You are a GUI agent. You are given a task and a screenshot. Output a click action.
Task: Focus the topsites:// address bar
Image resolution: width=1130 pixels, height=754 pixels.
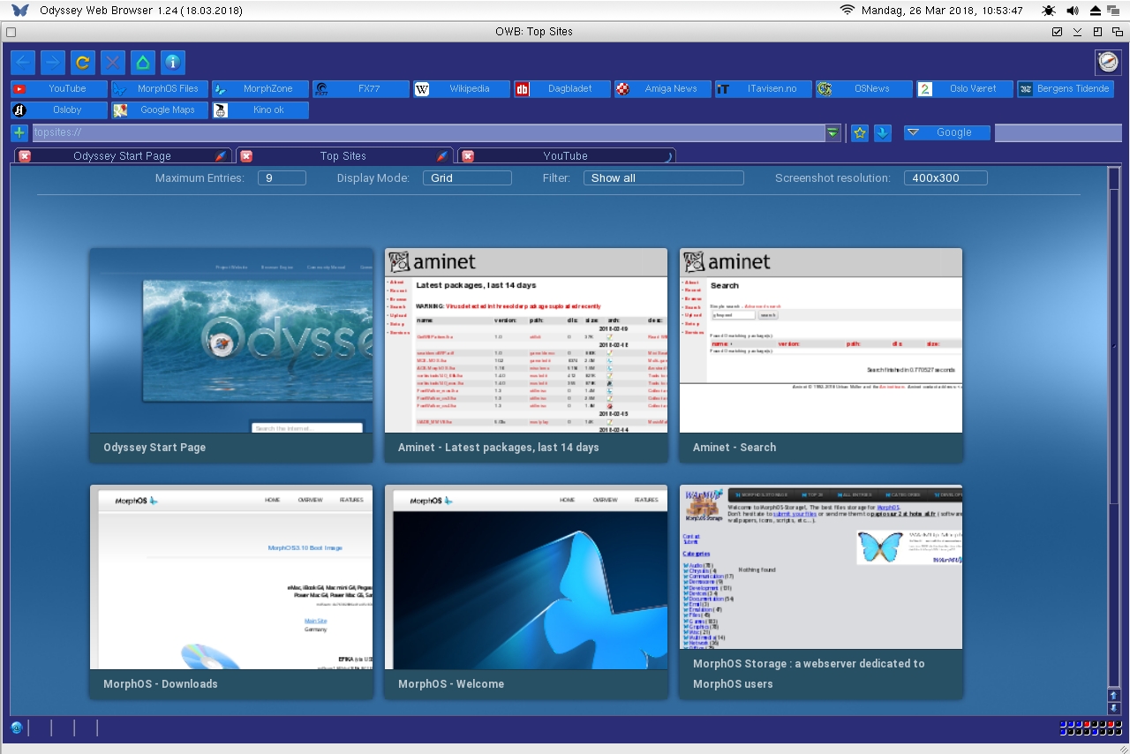click(429, 132)
